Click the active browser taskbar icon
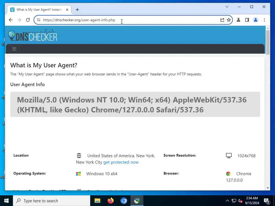This screenshot has height=206, width=275. pyautogui.click(x=137, y=201)
